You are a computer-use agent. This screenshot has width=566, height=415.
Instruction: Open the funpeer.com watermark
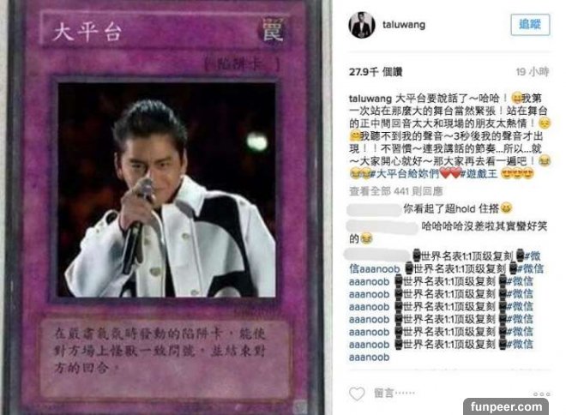[x=506, y=406]
